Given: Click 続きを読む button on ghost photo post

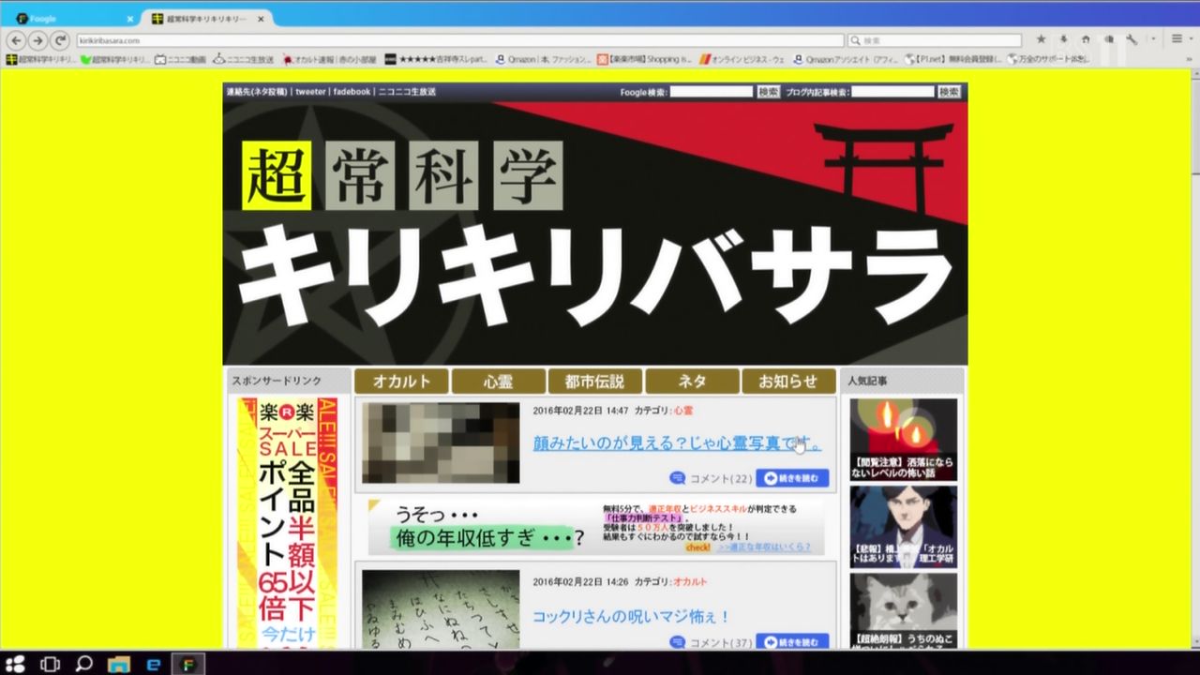Looking at the screenshot, I should coord(792,478).
